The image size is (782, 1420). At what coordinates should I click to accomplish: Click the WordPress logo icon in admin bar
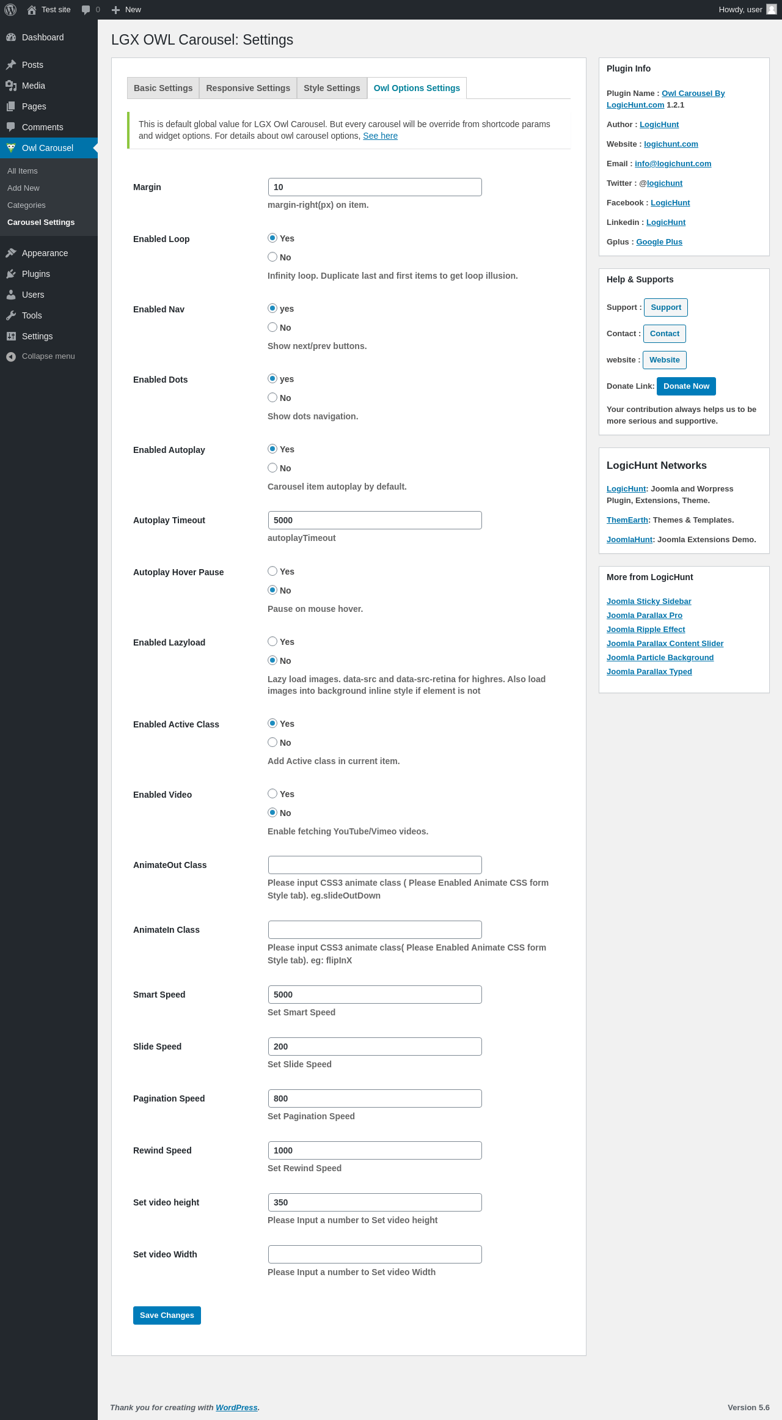pos(10,10)
